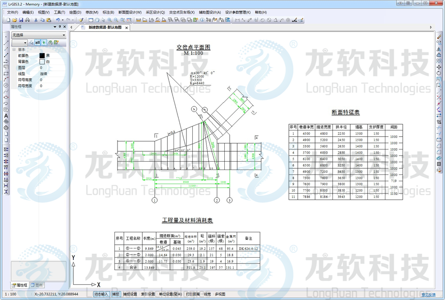Click the black 前景色 color swatch
The height and width of the screenshot is (300, 445).
click(42, 55)
